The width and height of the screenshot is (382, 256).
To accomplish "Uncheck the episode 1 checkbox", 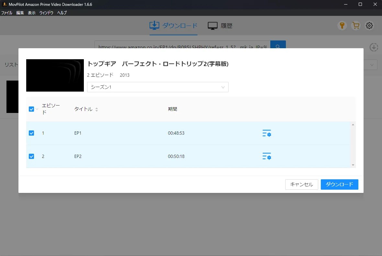I will 31,133.
